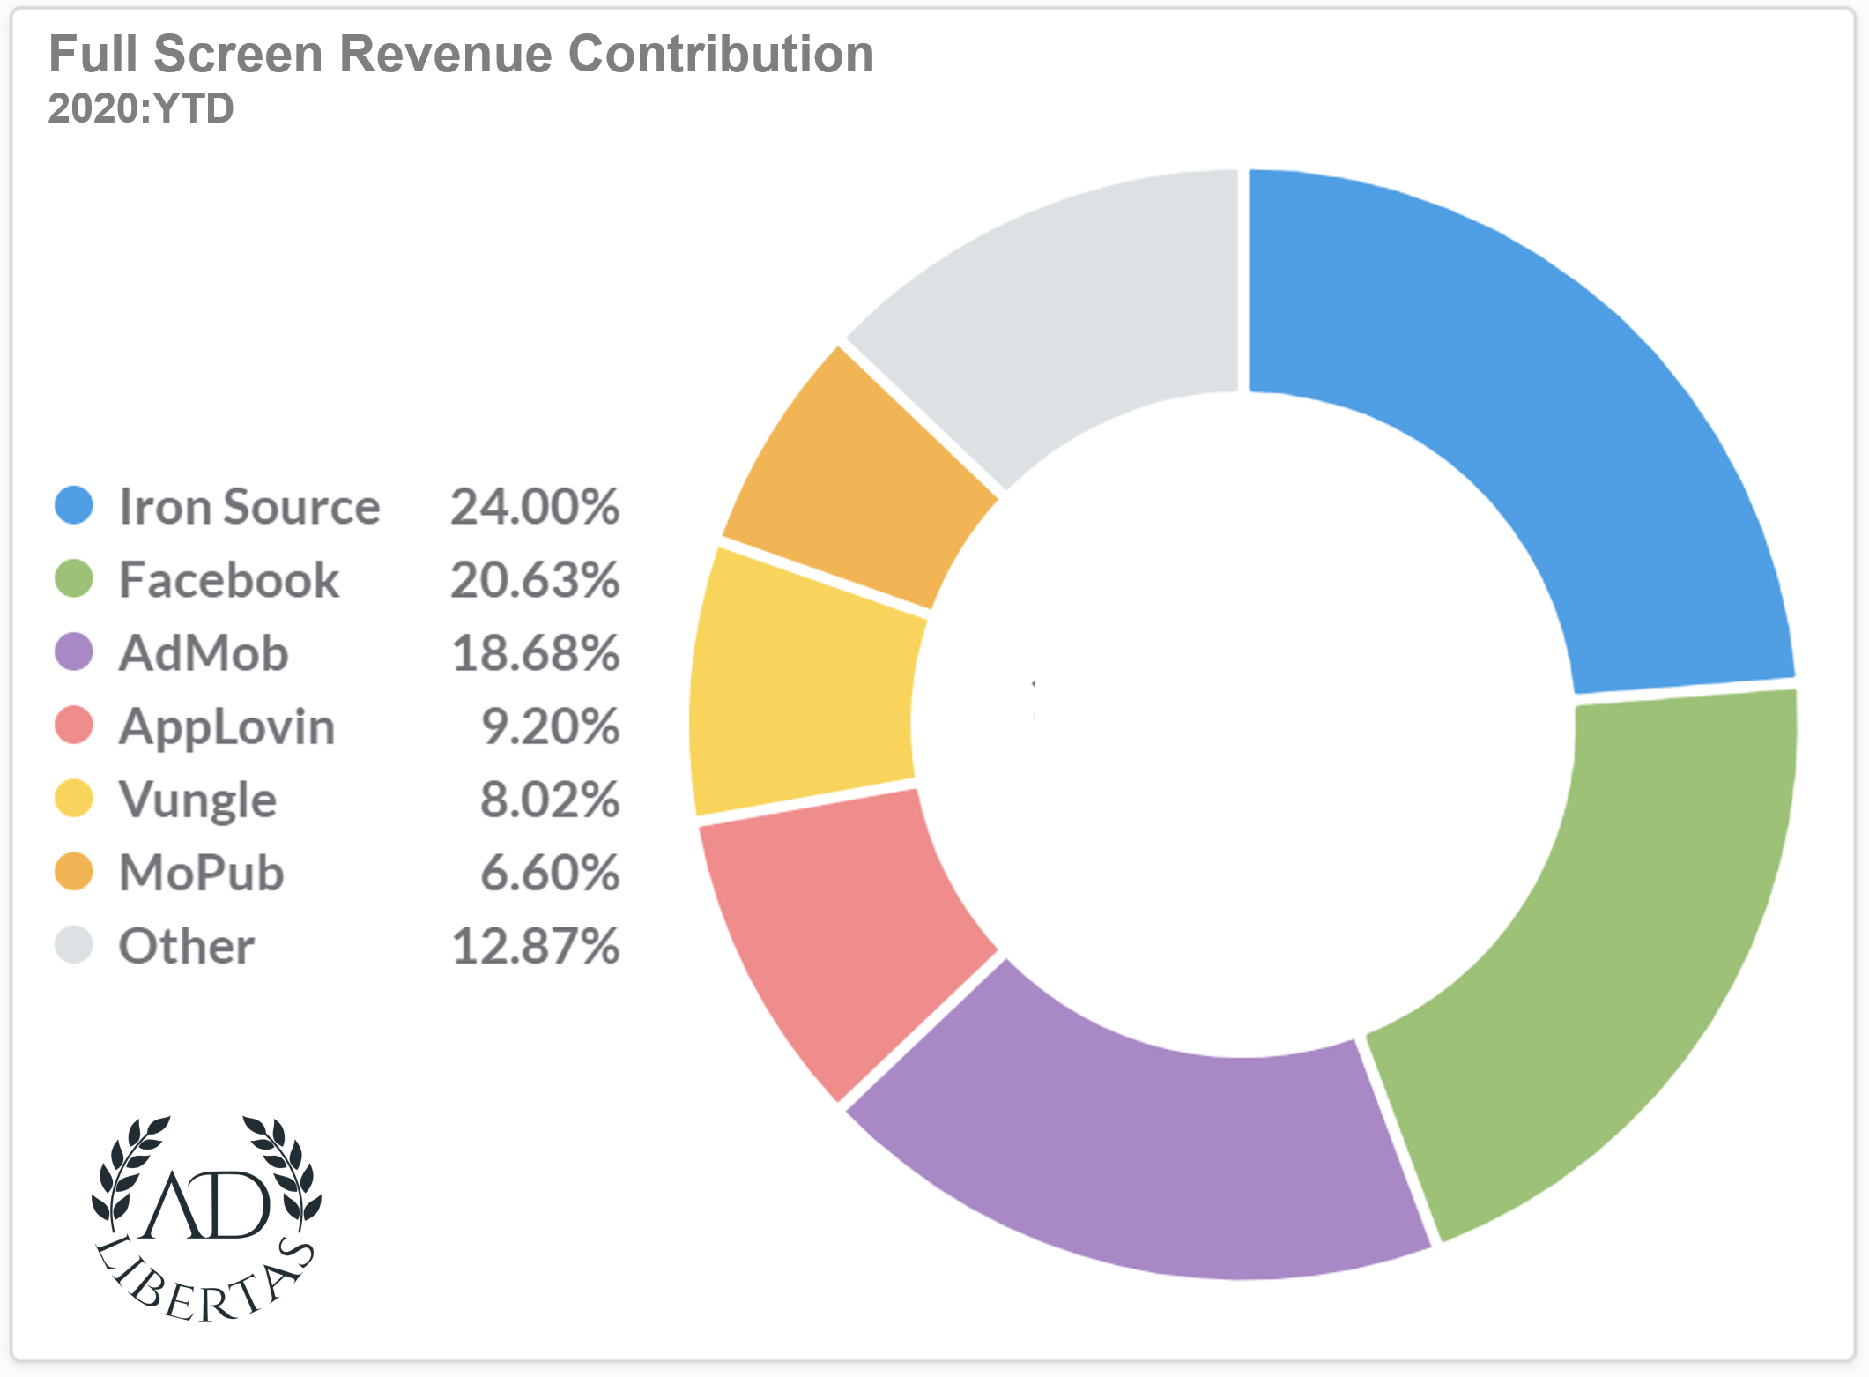Click the orange MoPub legend dot
Viewport: 1869px width, 1377px height.
coord(74,871)
